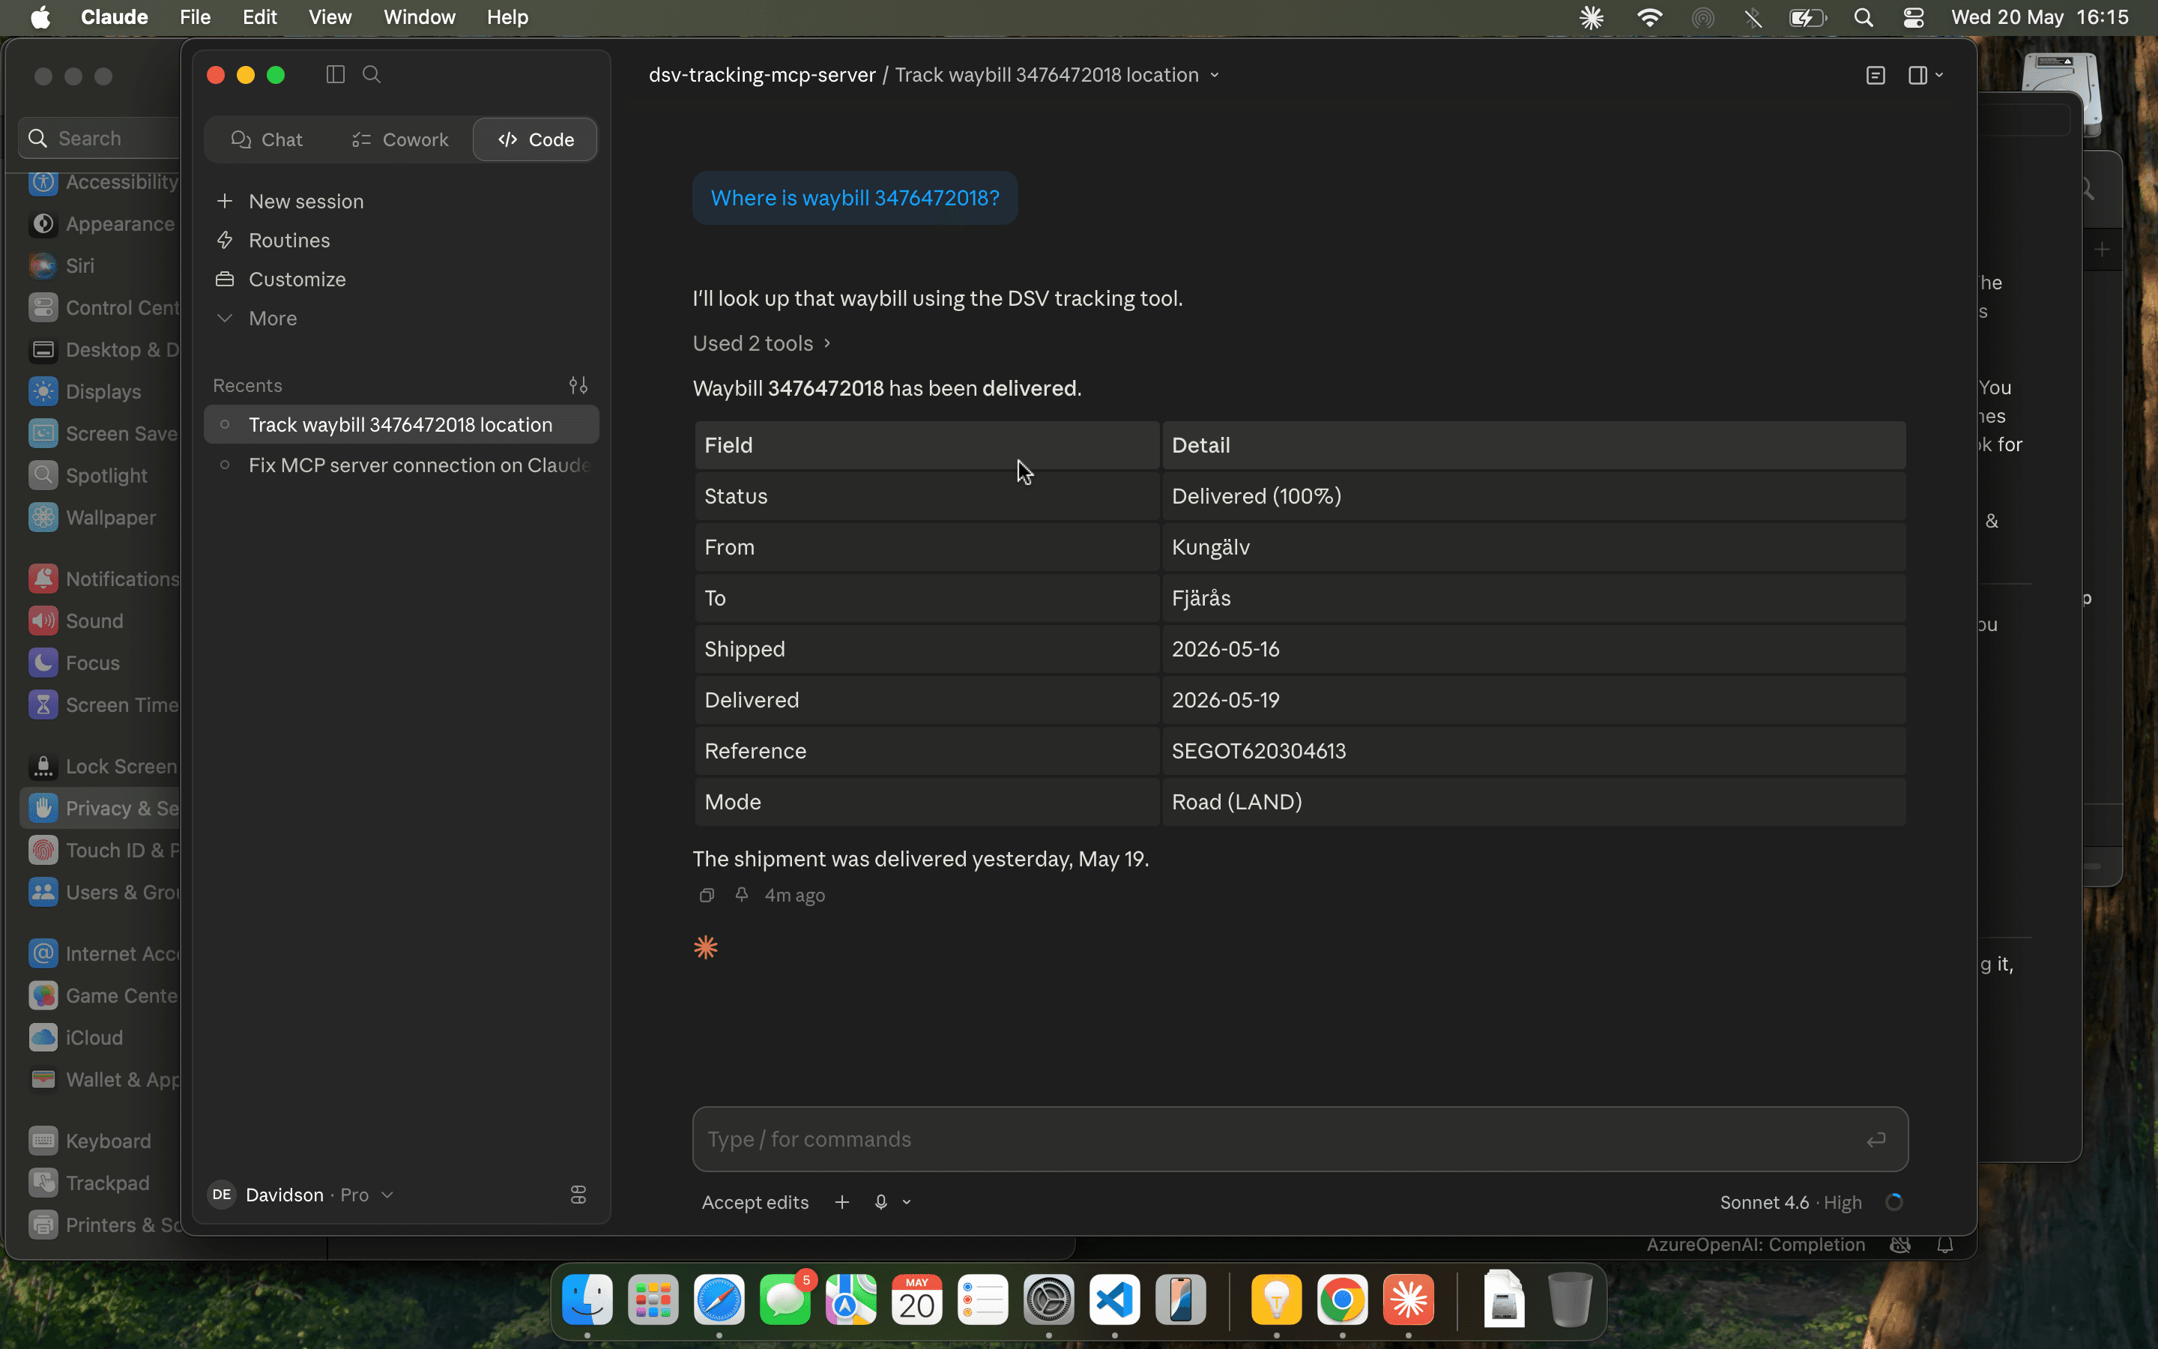Open the File menu

coord(194,17)
